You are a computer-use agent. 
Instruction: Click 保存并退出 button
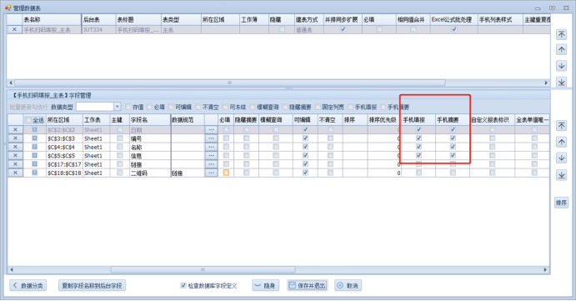click(x=307, y=285)
